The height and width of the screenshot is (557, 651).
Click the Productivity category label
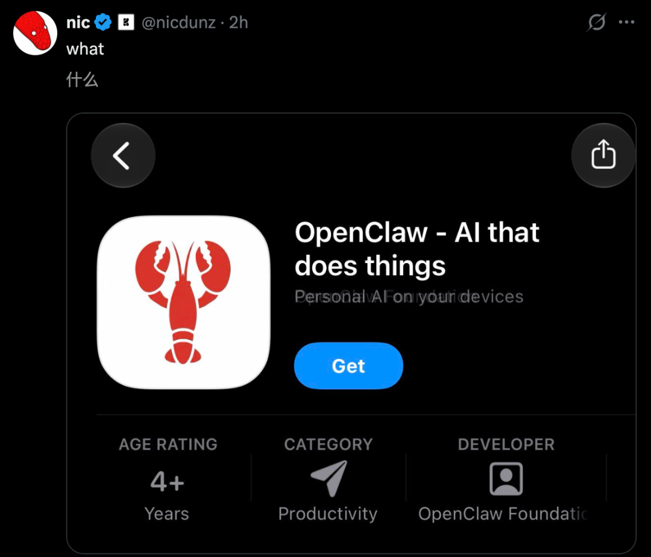327,514
